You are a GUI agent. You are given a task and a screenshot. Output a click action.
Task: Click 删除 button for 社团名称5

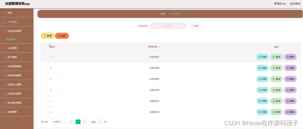click(290, 101)
